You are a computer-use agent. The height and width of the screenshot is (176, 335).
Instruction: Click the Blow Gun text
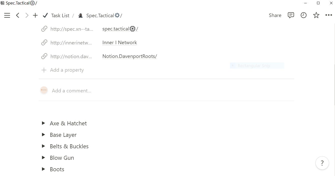click(x=62, y=158)
